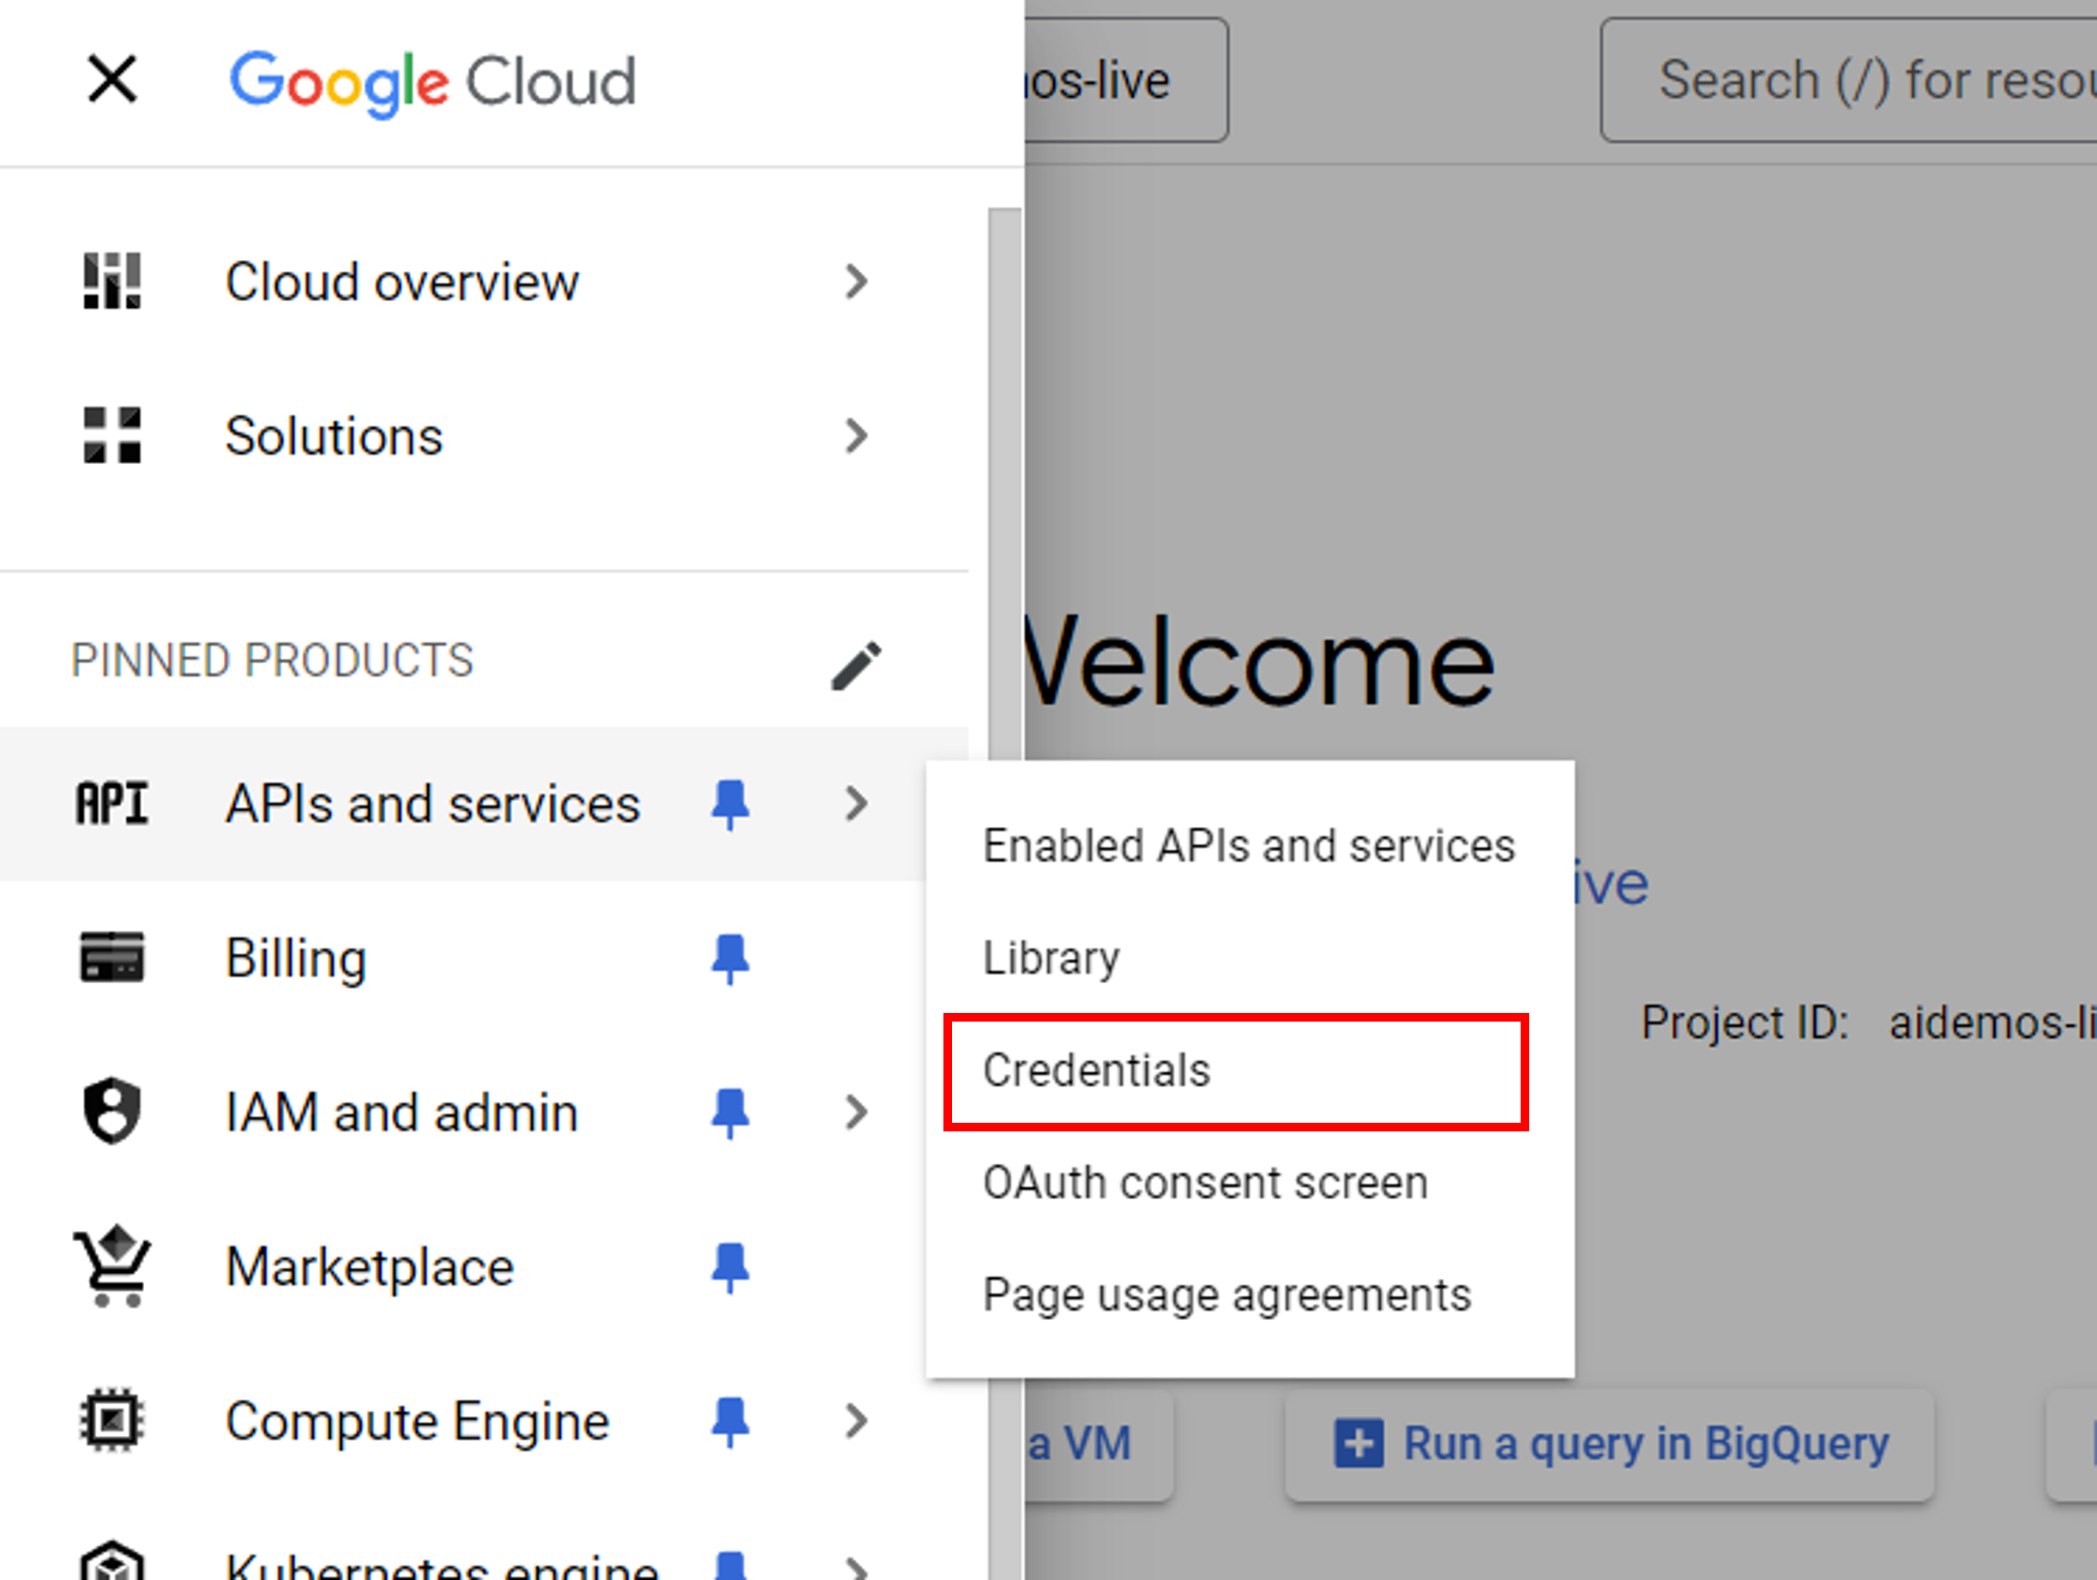Open Library from the APIs submenu
Viewport: 2097px width, 1580px height.
1250,958
